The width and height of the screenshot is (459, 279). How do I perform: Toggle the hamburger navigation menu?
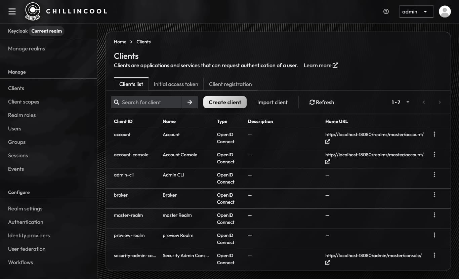click(x=12, y=11)
